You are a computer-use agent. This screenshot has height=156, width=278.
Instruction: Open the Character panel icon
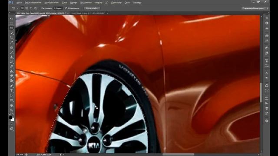[267, 73]
